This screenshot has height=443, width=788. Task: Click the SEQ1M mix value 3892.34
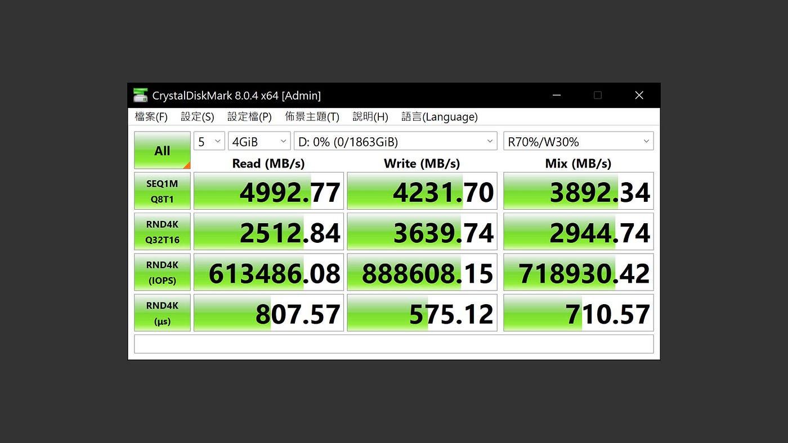(579, 191)
